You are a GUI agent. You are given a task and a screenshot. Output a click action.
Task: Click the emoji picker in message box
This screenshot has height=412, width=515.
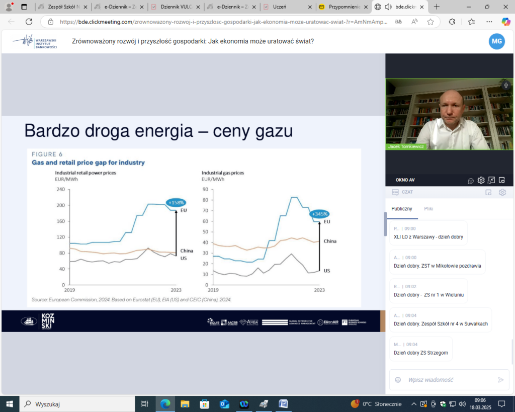tap(398, 380)
